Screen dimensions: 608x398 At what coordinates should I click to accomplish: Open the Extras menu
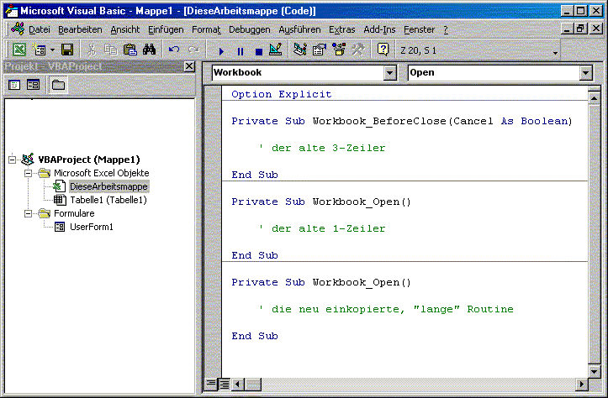click(342, 29)
